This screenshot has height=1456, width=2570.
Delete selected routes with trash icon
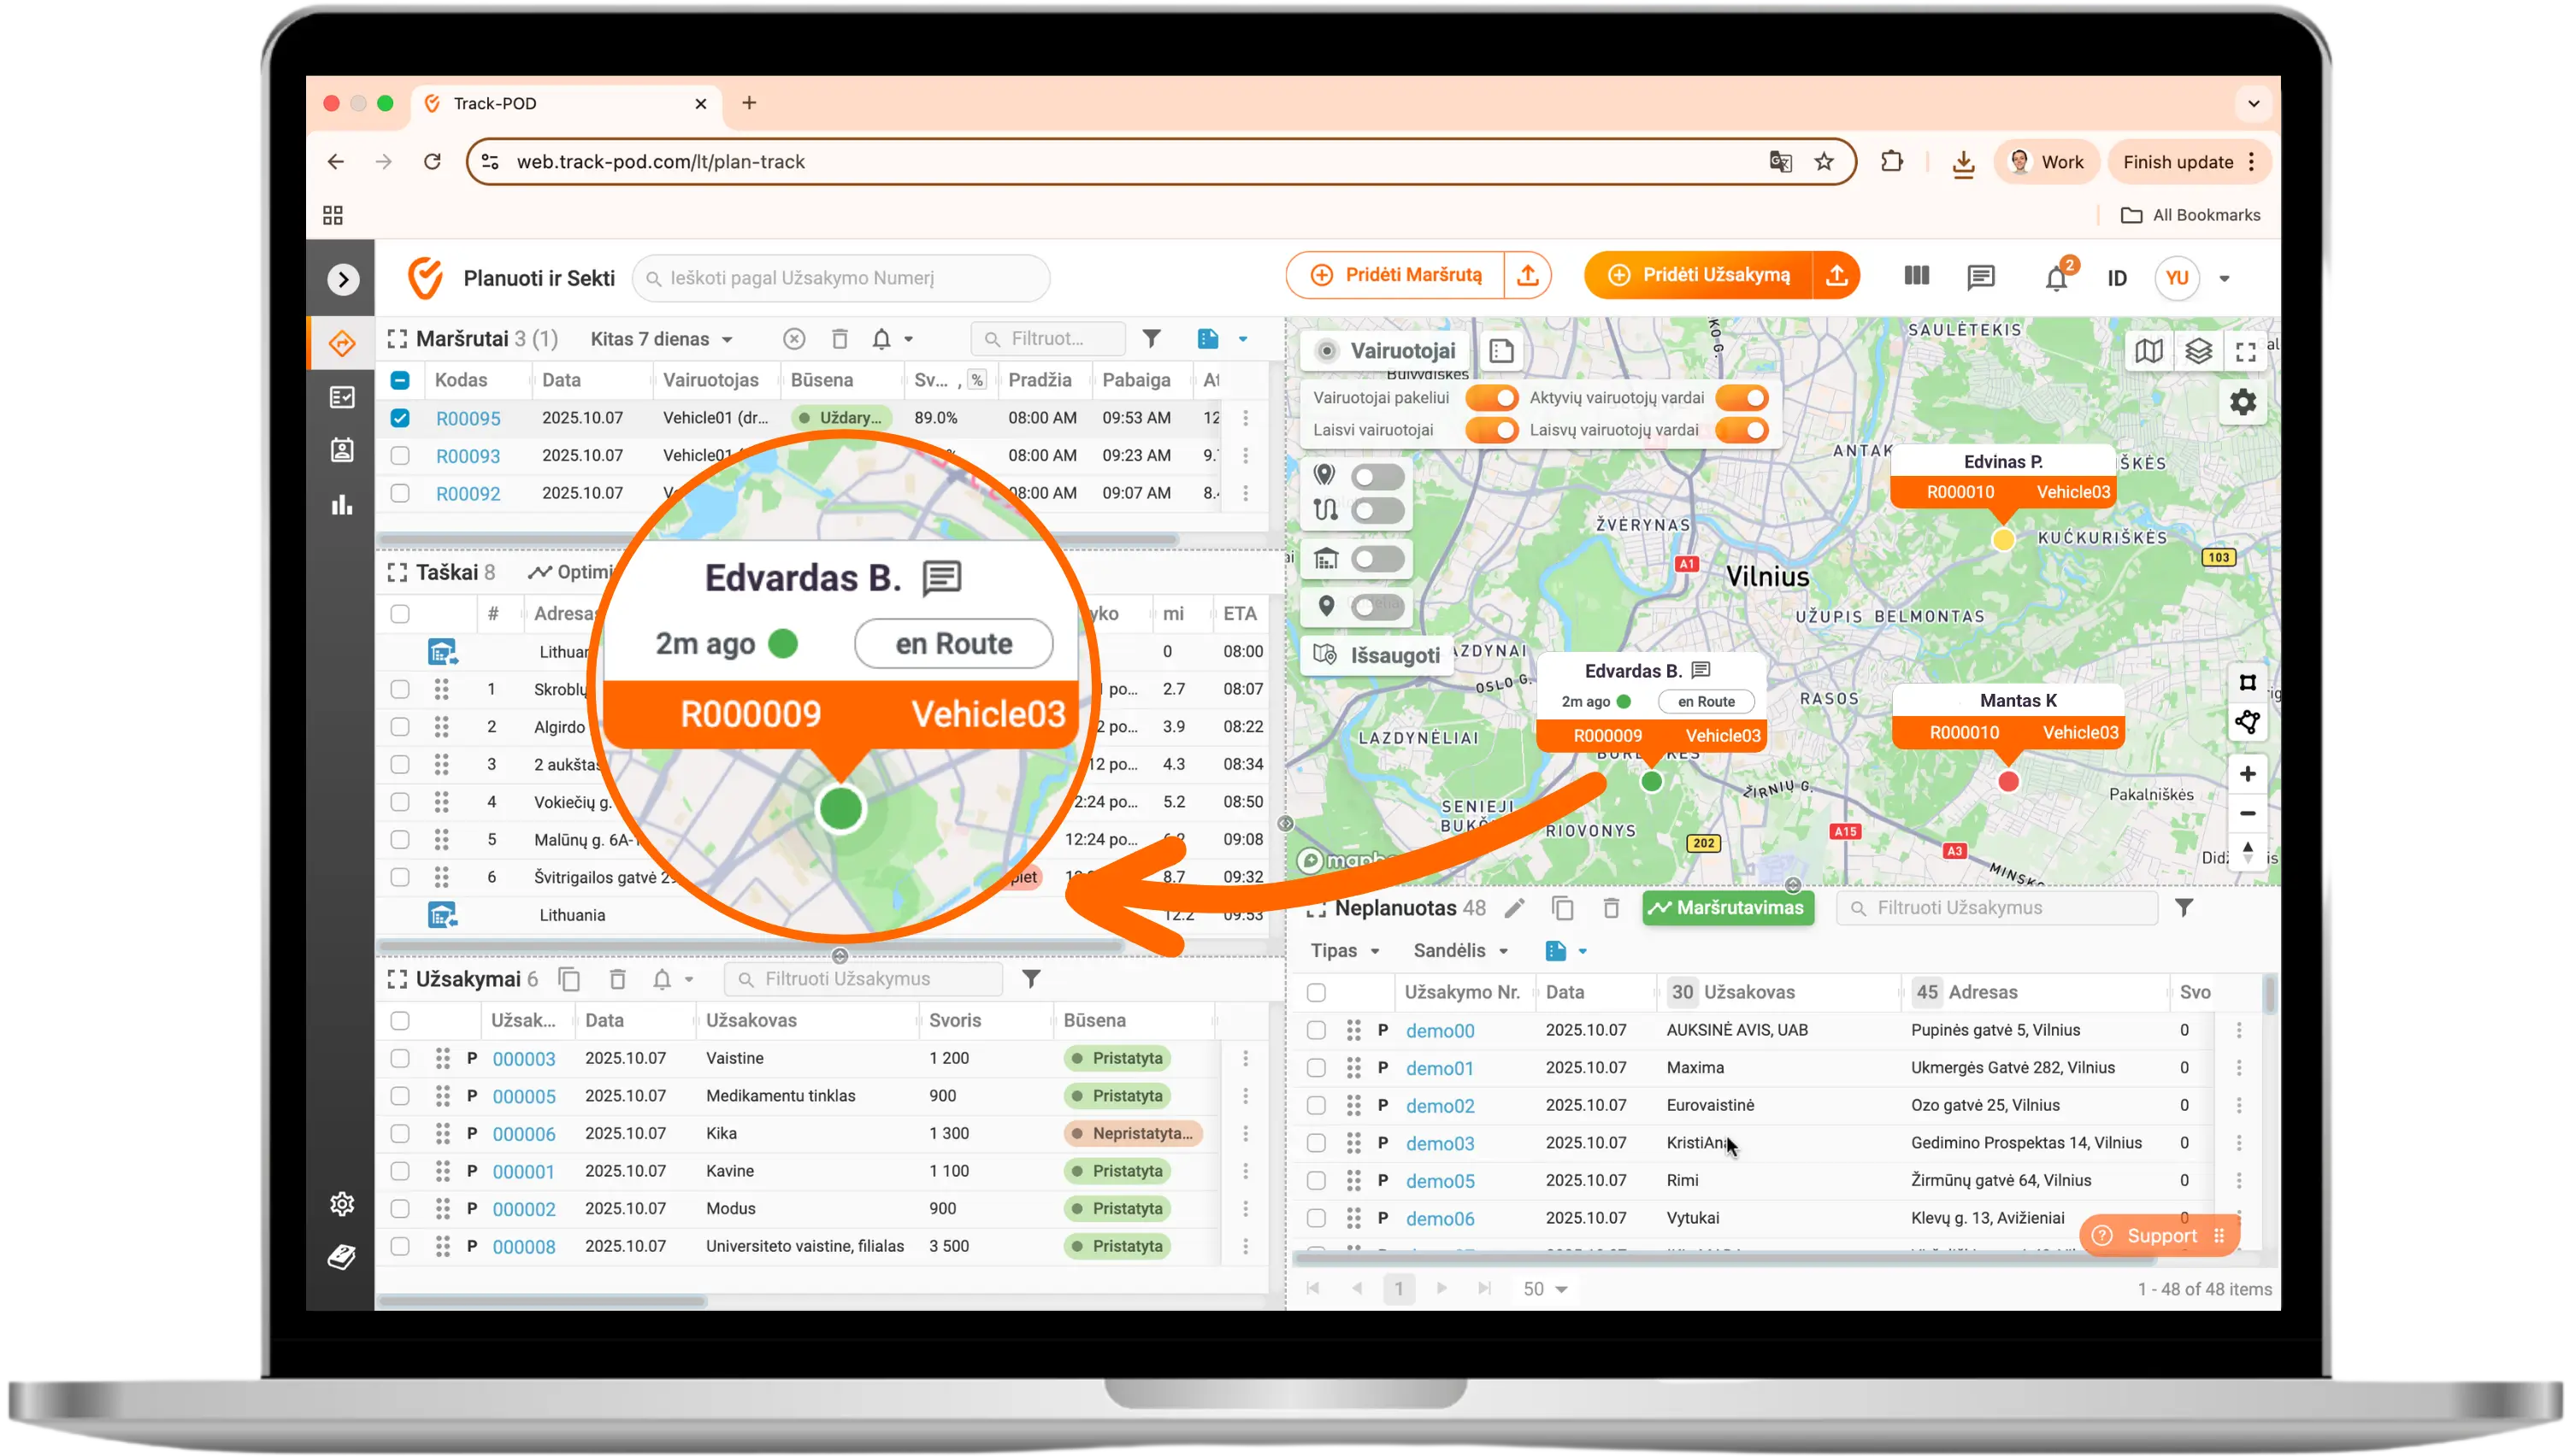coord(840,339)
